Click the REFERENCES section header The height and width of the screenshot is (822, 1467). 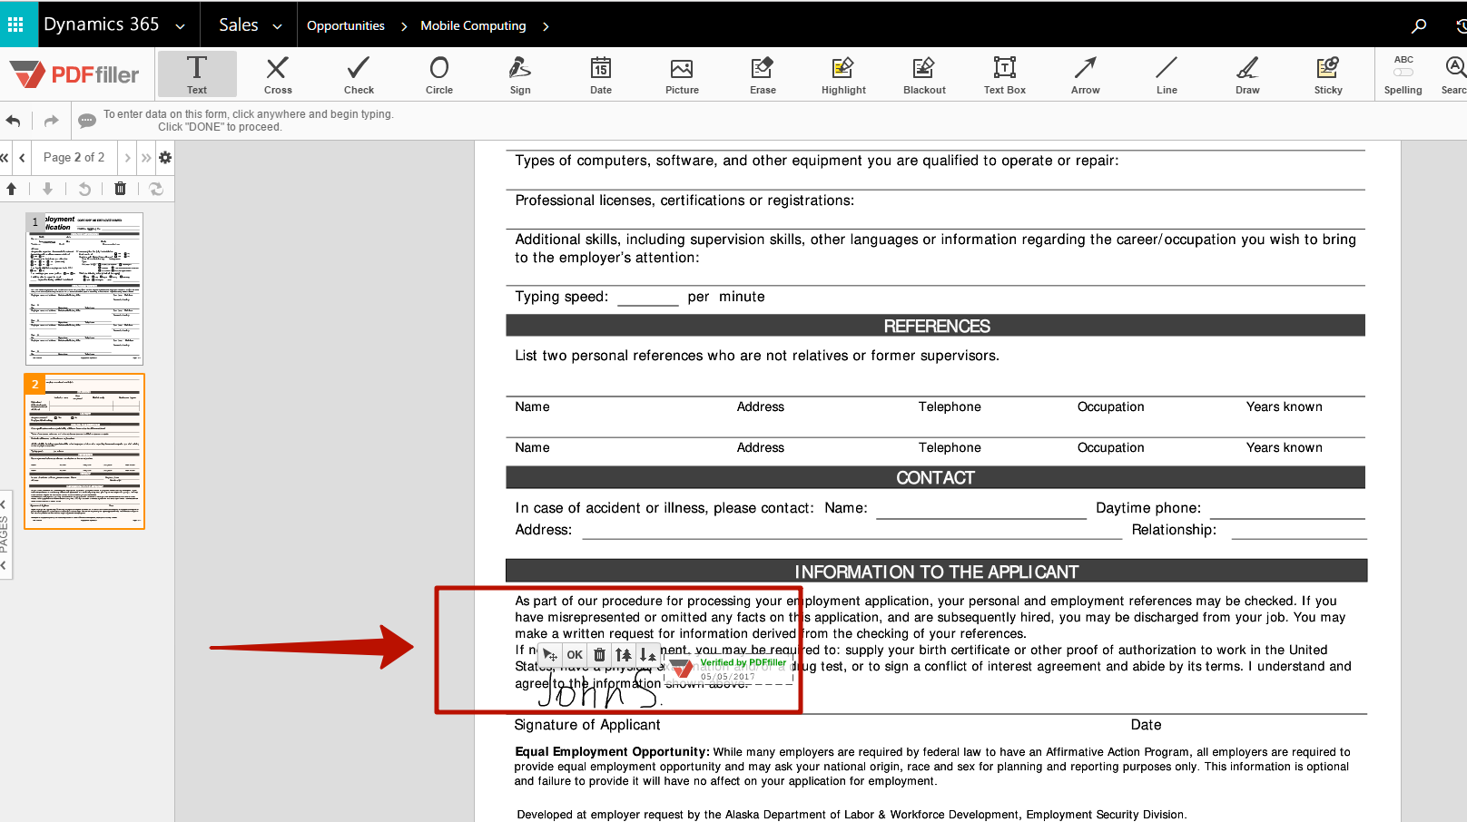(936, 326)
